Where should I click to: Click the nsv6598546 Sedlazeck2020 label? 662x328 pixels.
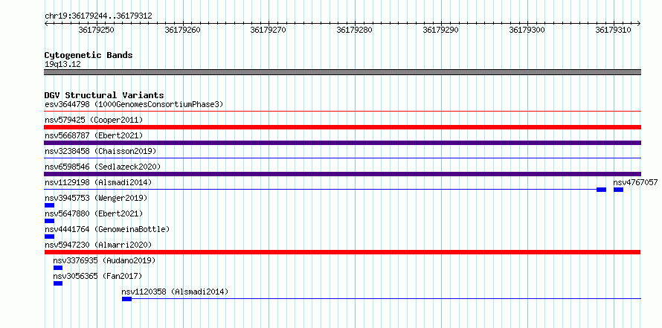[x=103, y=167]
